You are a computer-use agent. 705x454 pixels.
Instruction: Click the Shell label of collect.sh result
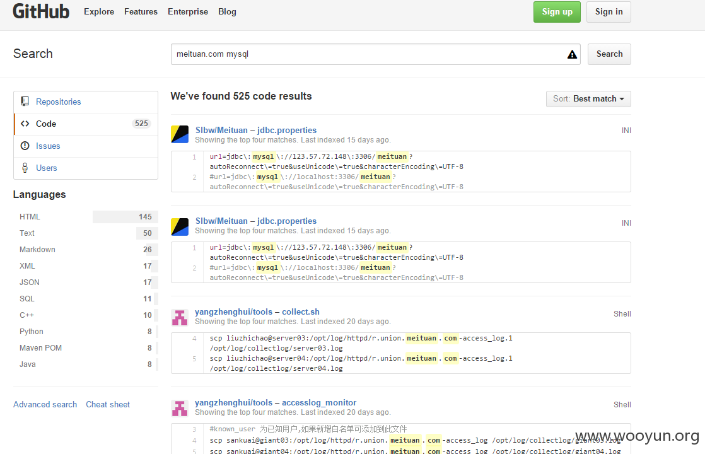tap(622, 314)
